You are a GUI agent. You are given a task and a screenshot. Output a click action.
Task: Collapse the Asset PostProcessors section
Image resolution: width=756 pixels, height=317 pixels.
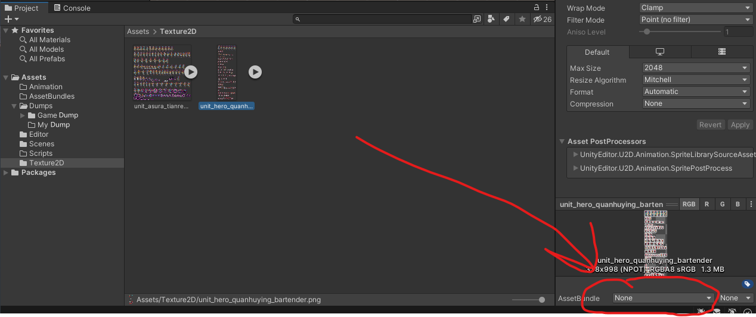click(562, 142)
